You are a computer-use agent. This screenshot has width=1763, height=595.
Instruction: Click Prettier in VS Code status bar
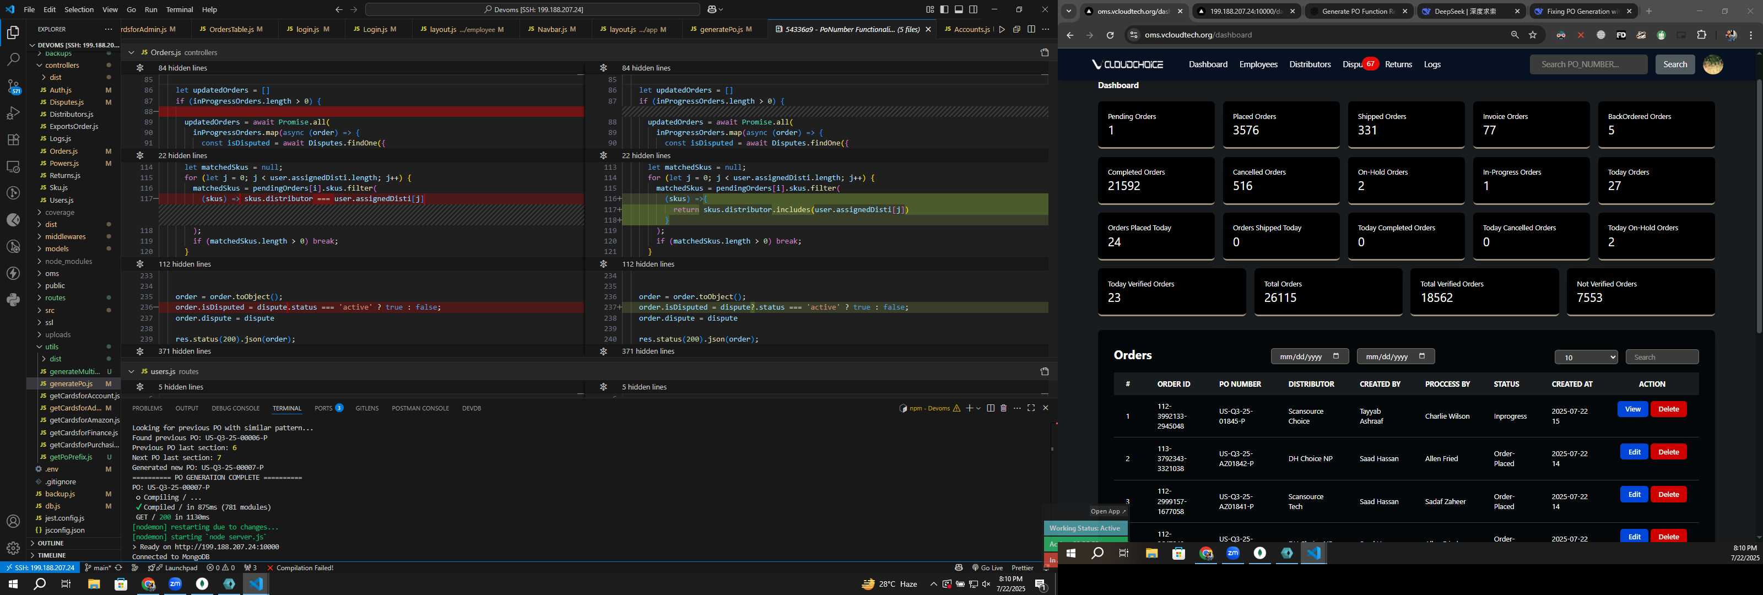point(1023,567)
